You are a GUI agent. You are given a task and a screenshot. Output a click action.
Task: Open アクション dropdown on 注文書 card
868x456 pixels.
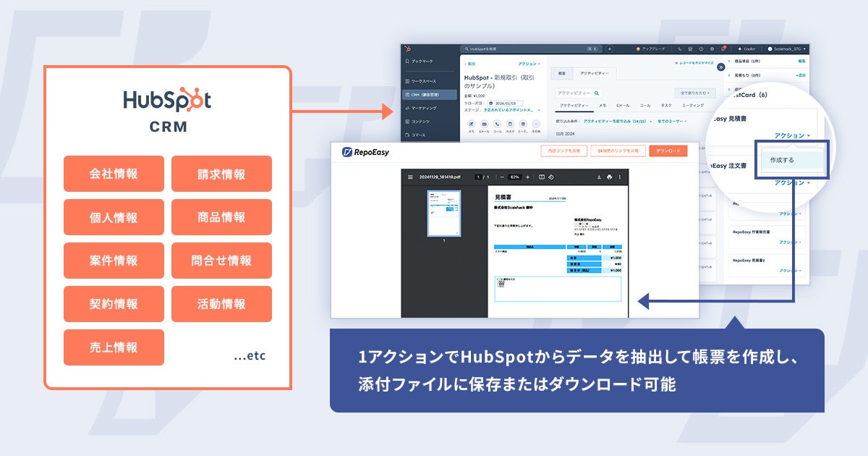click(791, 183)
